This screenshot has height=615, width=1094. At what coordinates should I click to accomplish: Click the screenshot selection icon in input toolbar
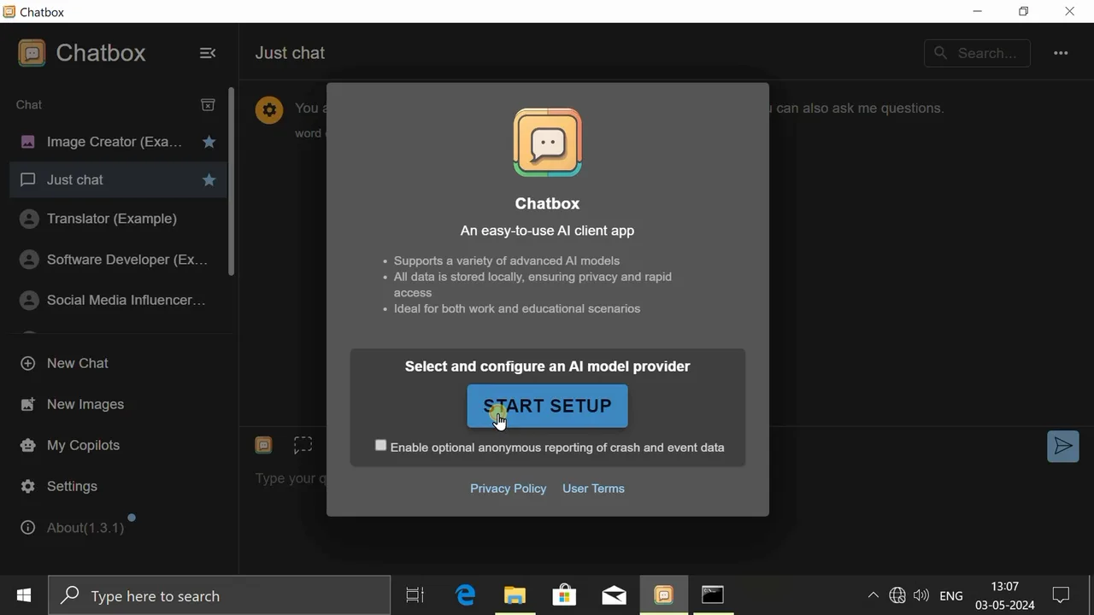tap(303, 445)
